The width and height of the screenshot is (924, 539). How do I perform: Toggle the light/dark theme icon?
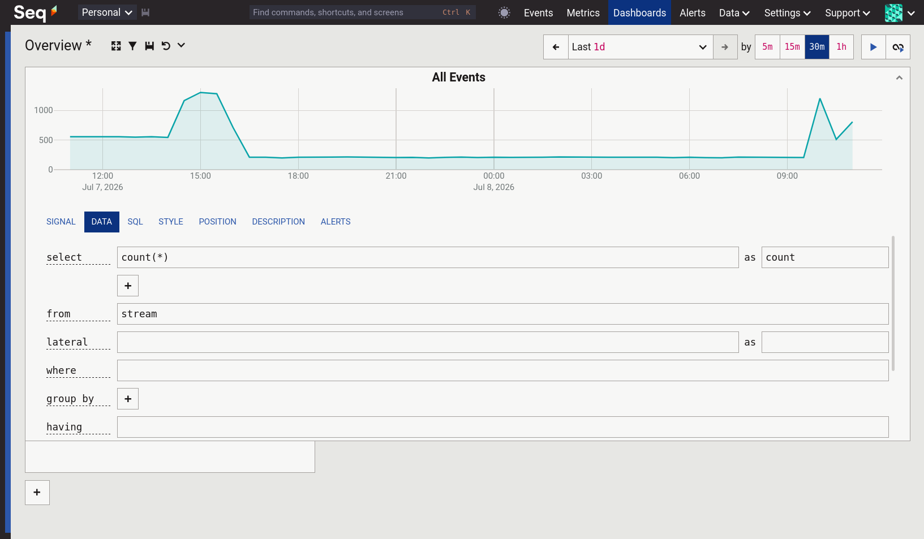(x=504, y=12)
